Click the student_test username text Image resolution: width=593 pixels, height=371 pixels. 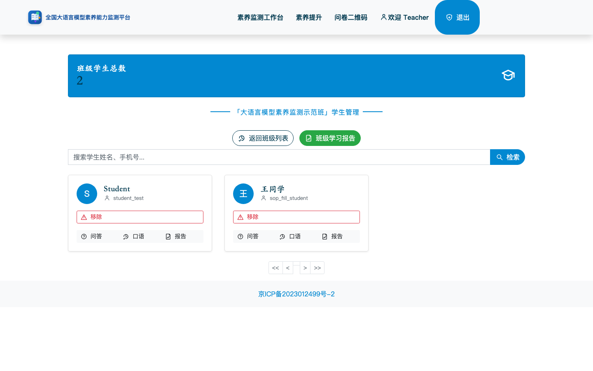tap(128, 198)
